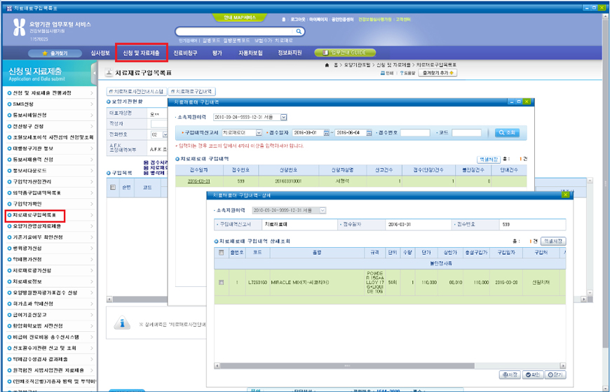610x392 pixels.
Task: Check the select-all checkbox in detail table header
Action: coord(222,252)
